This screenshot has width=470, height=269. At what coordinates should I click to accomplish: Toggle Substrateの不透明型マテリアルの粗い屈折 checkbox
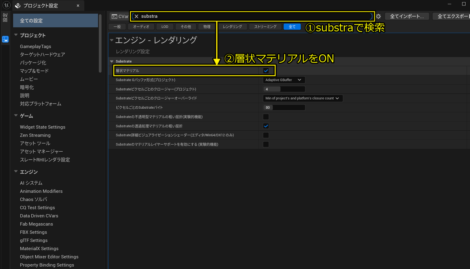click(x=266, y=117)
